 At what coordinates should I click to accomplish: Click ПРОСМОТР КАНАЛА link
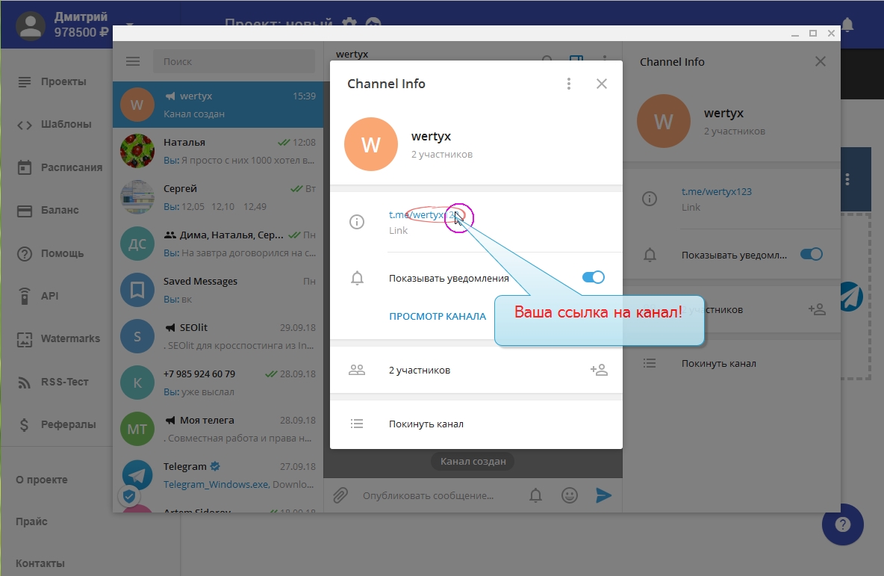click(x=437, y=316)
